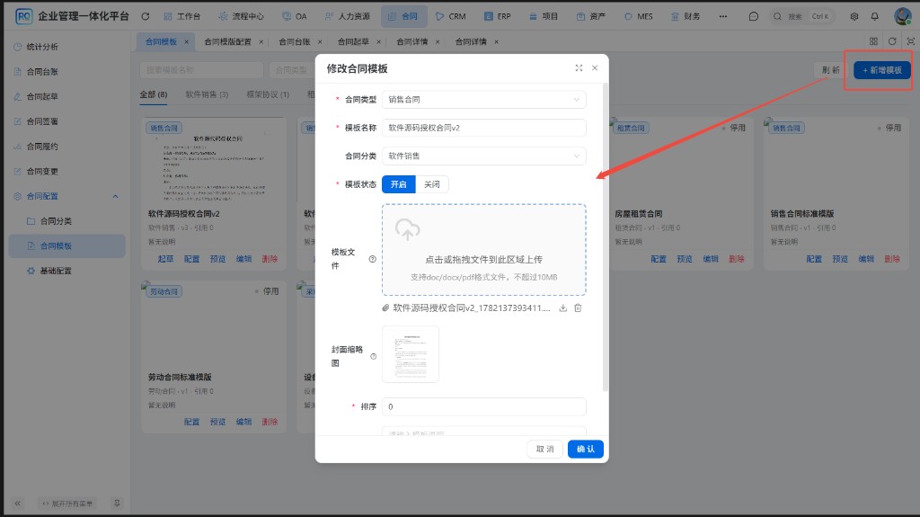Viewport: 920px width, 517px height.
Task: Click the 取消 button in dialog
Action: pos(545,449)
